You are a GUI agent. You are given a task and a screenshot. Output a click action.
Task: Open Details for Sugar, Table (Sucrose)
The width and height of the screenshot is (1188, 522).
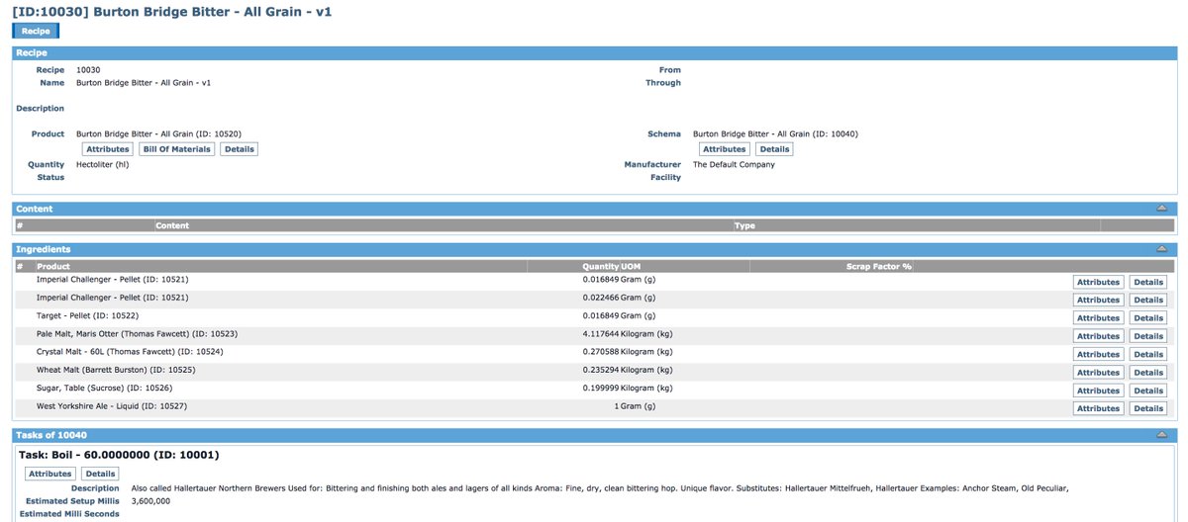1148,391
